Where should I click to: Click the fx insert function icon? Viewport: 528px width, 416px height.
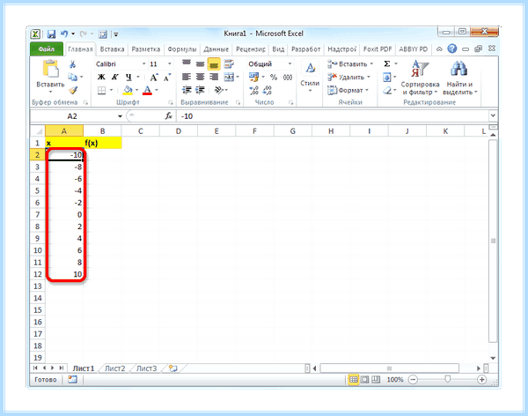[x=168, y=116]
